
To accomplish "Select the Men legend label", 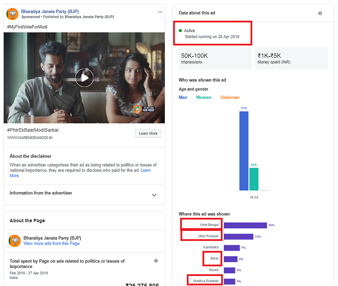I will point(183,97).
